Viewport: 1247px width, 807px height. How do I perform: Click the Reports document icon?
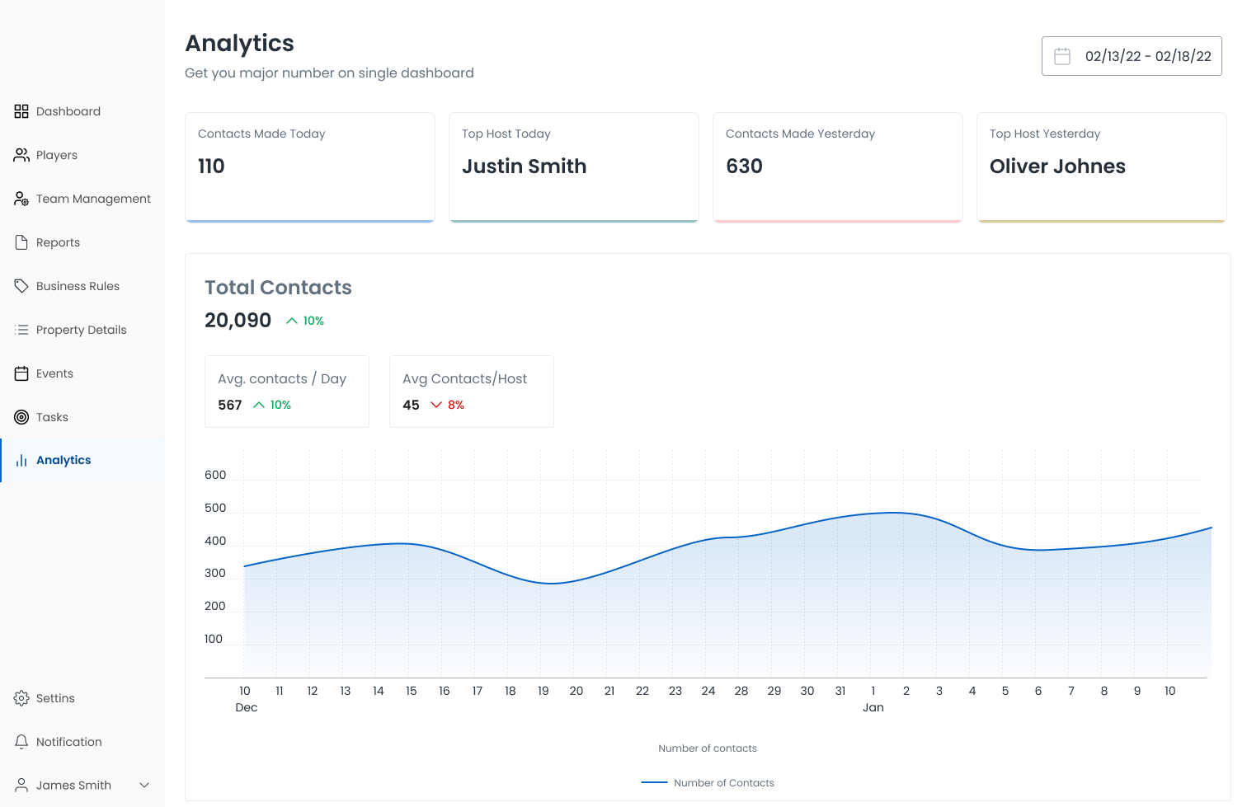(x=21, y=242)
